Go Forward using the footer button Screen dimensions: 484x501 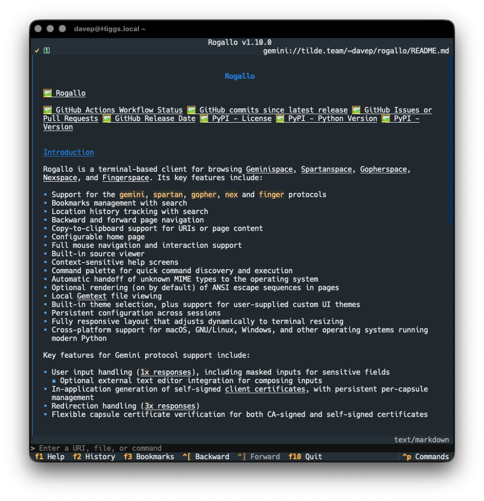(x=259, y=457)
